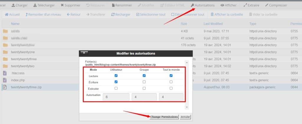Click the greyed Éditeur HTML item
The height and width of the screenshot is (124, 302).
[x=172, y=5]
